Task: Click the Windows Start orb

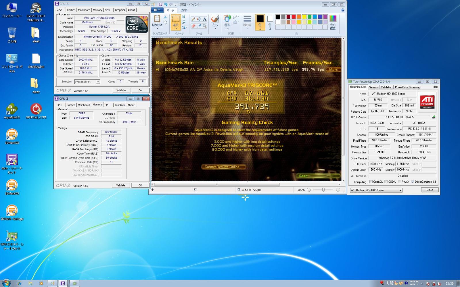Action: [6, 283]
